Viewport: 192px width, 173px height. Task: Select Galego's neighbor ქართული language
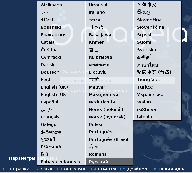(51, 132)
